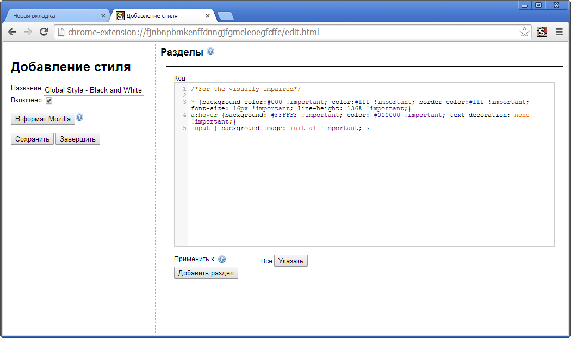
Task: Open the Chrome hamburger menu
Action: pos(560,32)
